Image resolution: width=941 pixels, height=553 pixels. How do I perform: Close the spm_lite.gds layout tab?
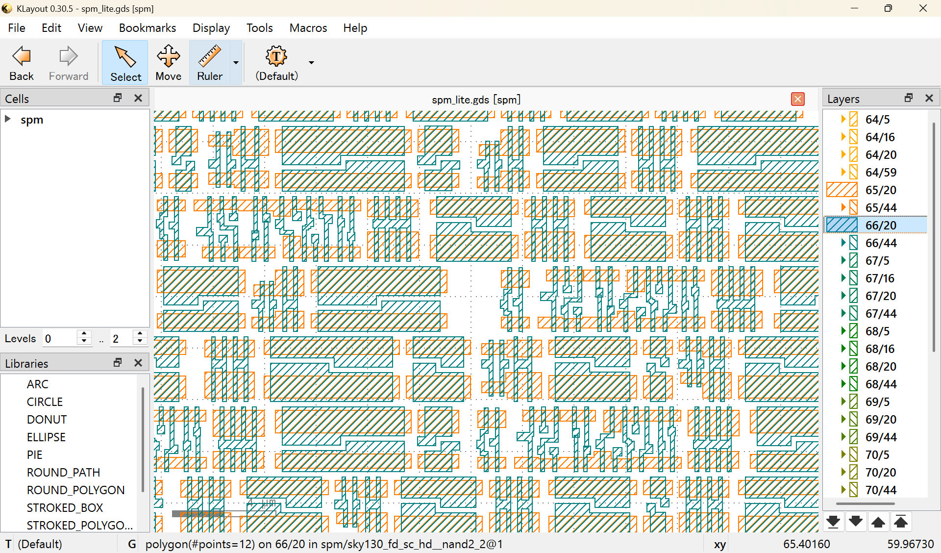[797, 99]
